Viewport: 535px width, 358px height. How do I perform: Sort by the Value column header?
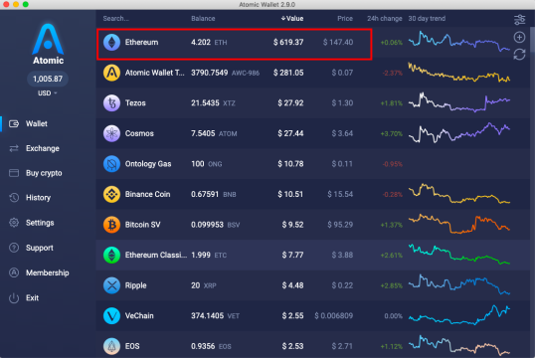click(292, 19)
